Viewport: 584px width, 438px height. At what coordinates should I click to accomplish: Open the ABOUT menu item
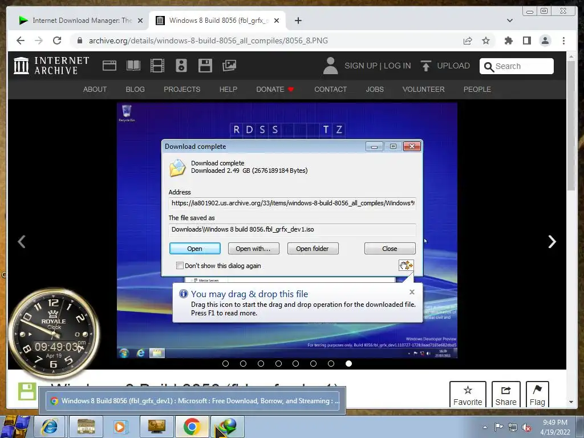[95, 90]
